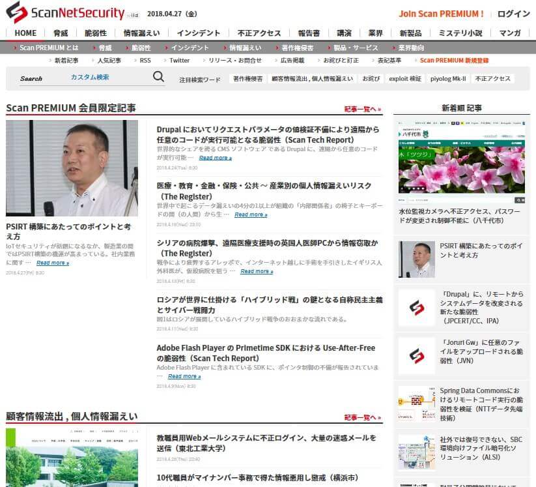Click Read more under Adobe Flash article

click(184, 376)
